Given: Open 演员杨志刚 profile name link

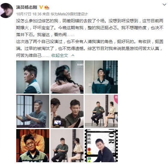Looking at the screenshot, I should (x=26, y=7).
